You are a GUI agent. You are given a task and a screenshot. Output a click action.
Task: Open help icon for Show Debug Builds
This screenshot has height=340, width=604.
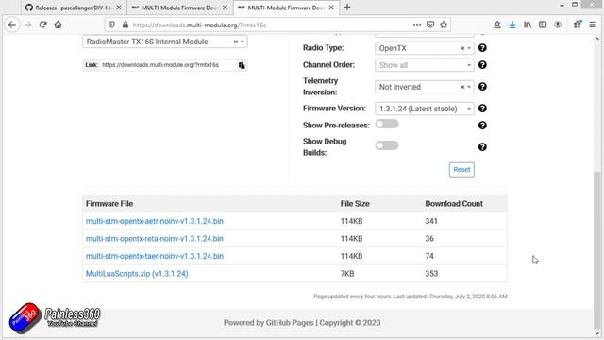click(482, 147)
